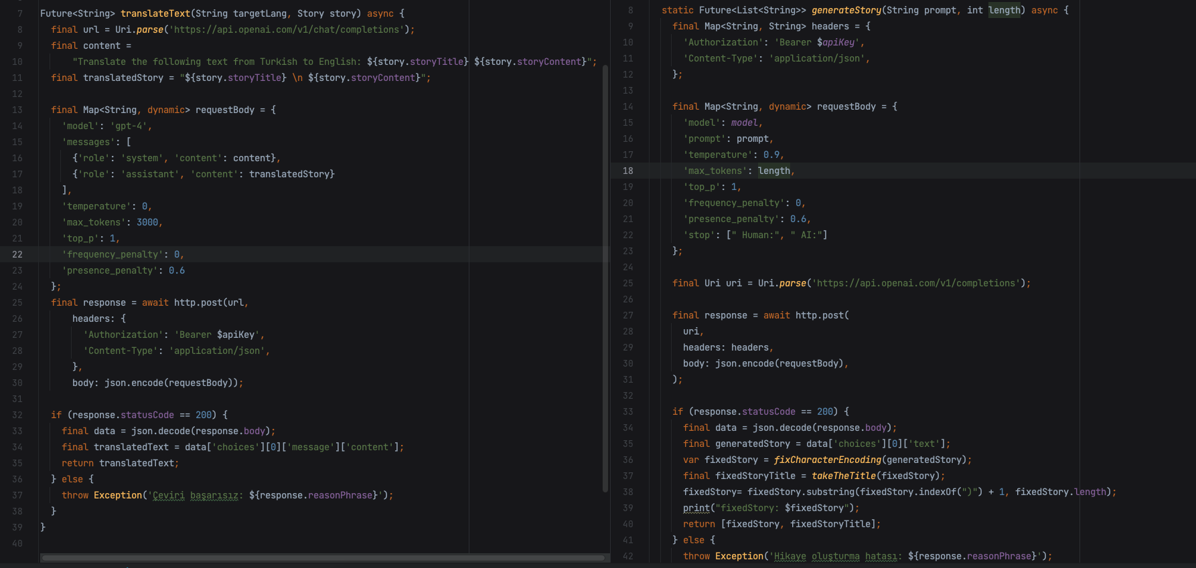Click 'frequency_penalty' in the right pane
Screen dimensions: 1196x568
tap(734, 203)
